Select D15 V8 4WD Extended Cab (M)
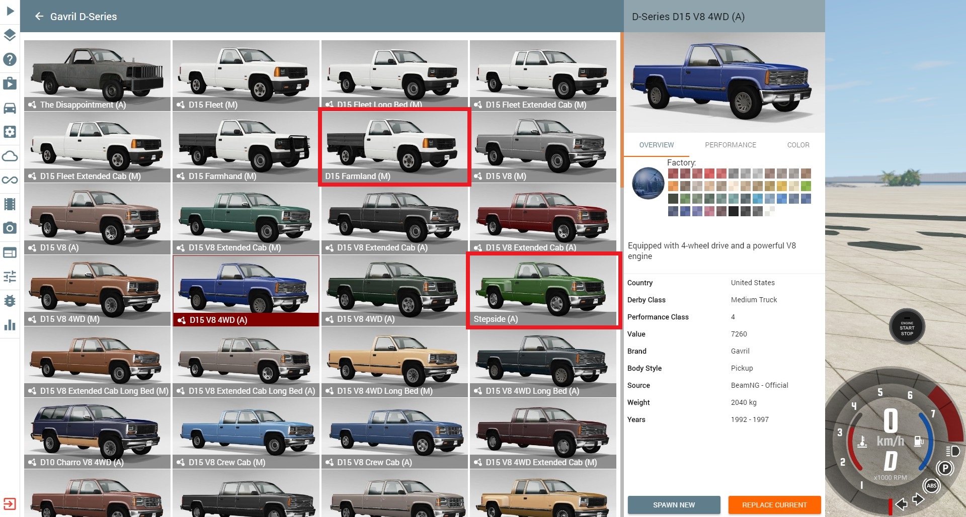This screenshot has height=517, width=966. (543, 433)
